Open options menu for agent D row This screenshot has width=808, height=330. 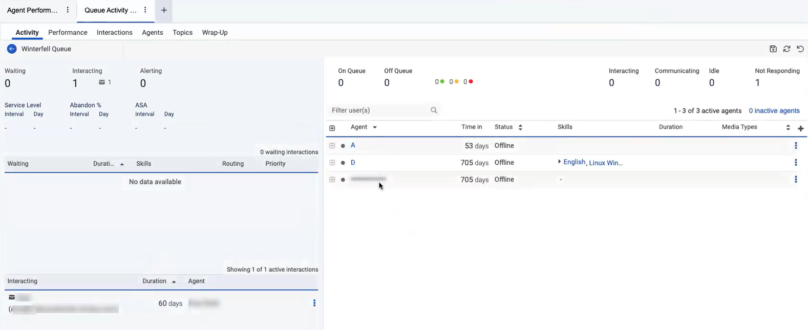(795, 163)
